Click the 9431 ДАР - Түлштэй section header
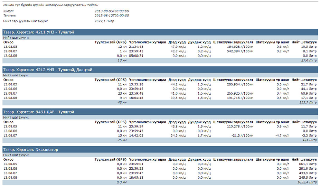This screenshot has height=188, width=320. pos(38,112)
